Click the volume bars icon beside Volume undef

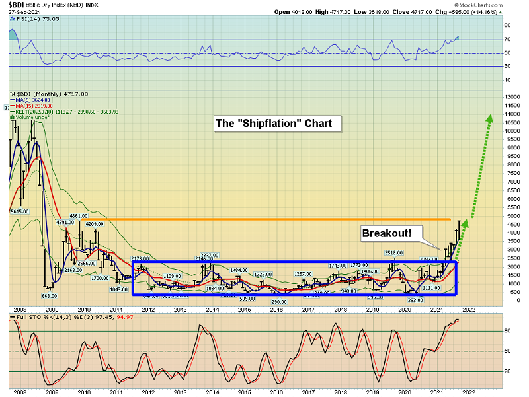(x=13, y=118)
